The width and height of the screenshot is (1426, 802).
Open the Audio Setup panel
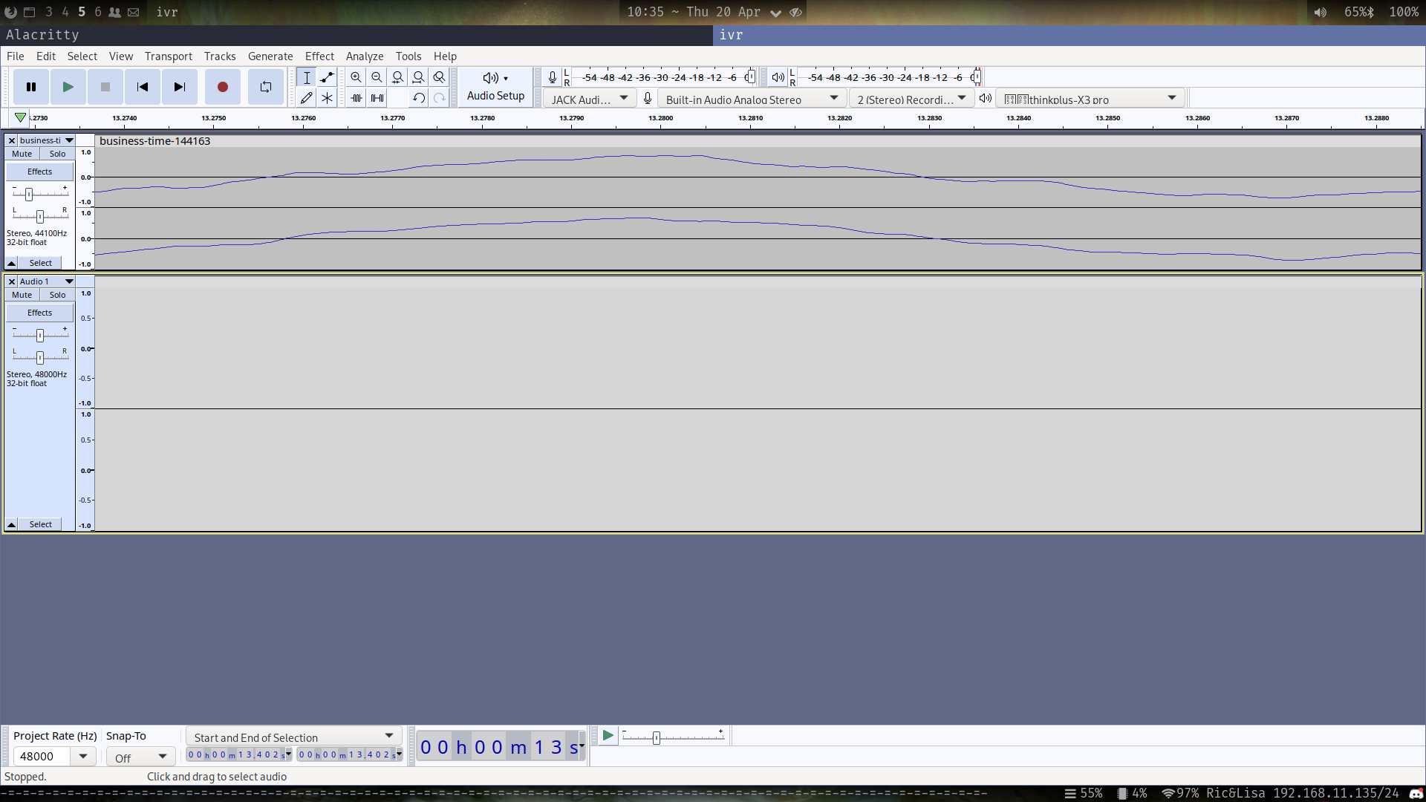tap(495, 87)
